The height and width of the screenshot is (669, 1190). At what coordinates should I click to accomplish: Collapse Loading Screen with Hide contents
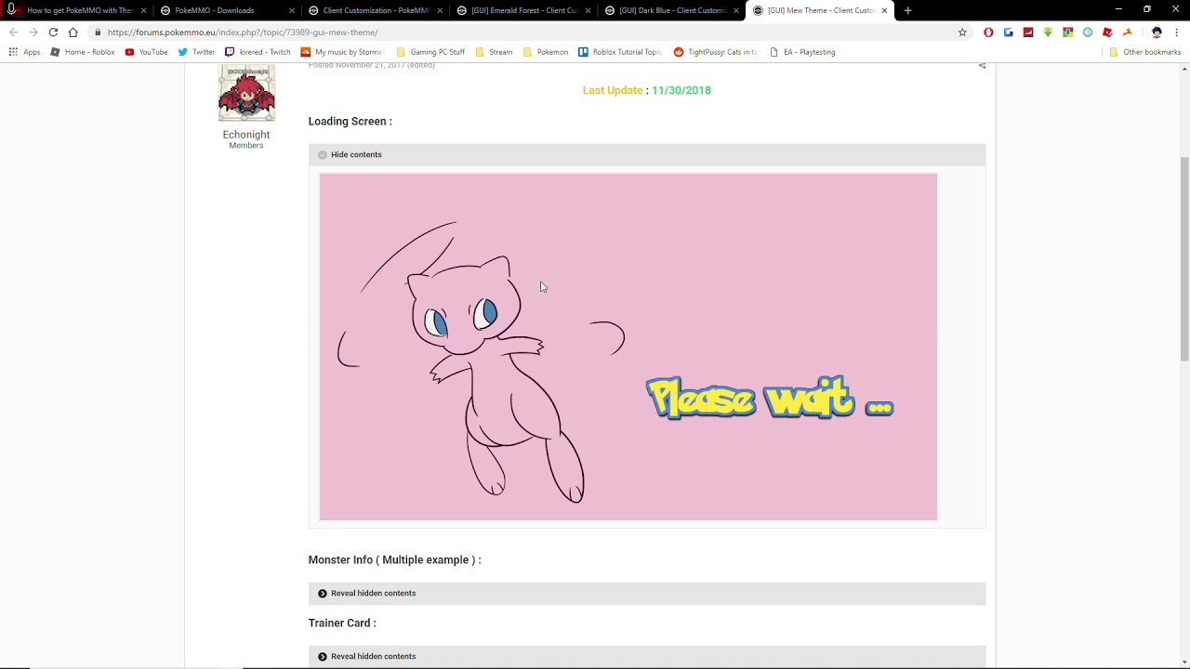(x=356, y=155)
